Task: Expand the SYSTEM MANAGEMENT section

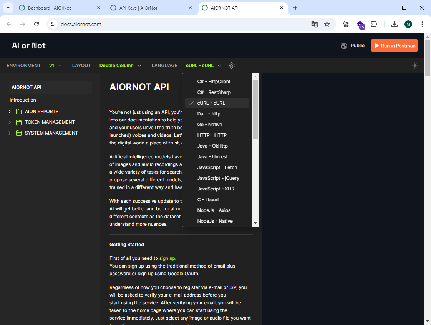Action: [x=10, y=133]
